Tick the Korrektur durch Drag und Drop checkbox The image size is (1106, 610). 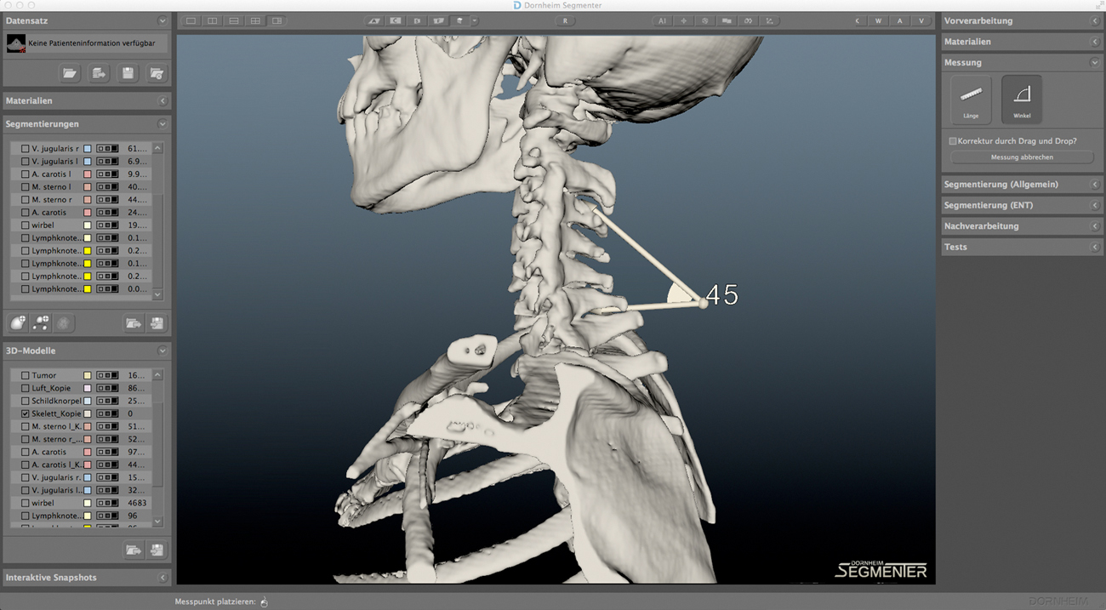pos(953,141)
